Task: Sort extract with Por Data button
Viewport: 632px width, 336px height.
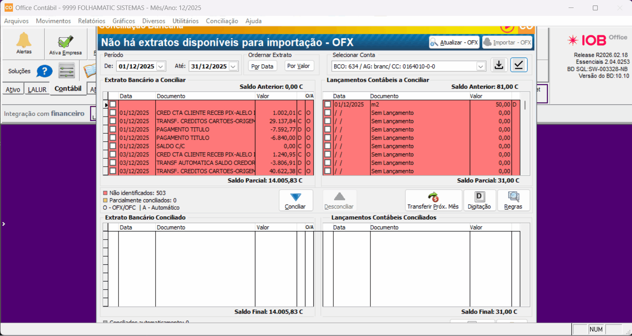Action: pyautogui.click(x=262, y=66)
